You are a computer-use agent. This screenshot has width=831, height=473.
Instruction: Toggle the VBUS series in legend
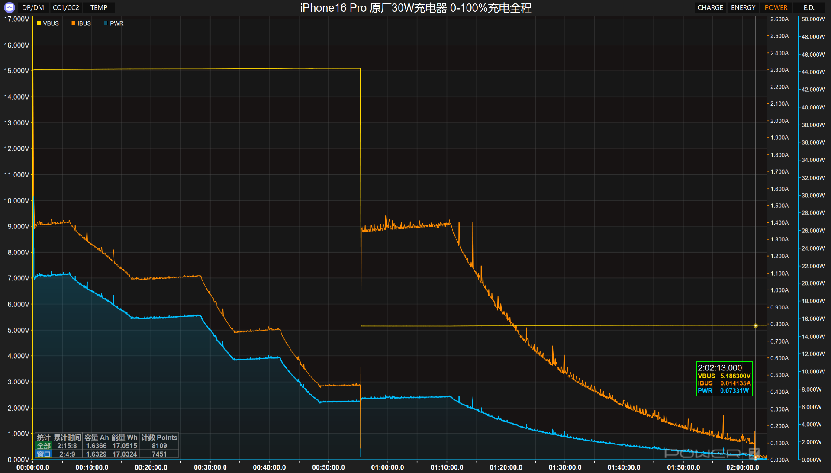[48, 23]
